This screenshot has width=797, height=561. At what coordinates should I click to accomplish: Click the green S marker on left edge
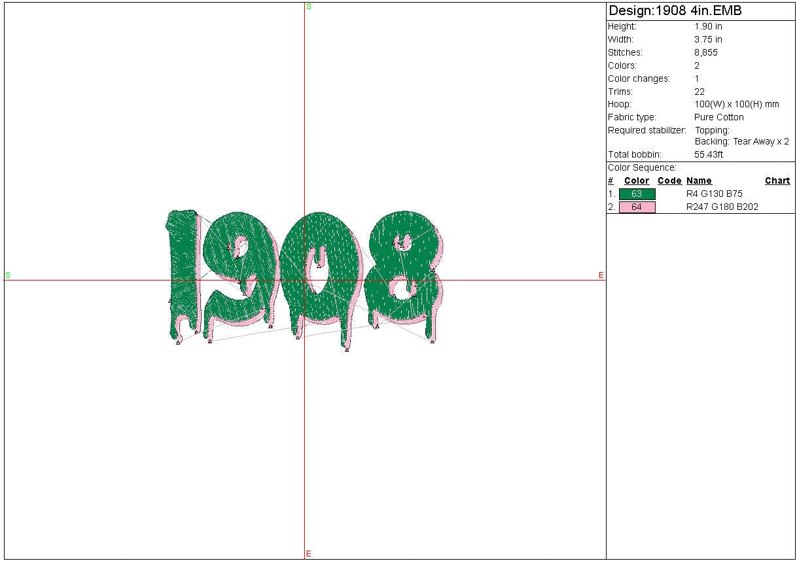[x=8, y=275]
